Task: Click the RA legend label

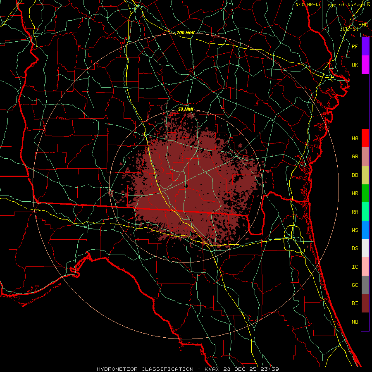Action: click(x=355, y=212)
